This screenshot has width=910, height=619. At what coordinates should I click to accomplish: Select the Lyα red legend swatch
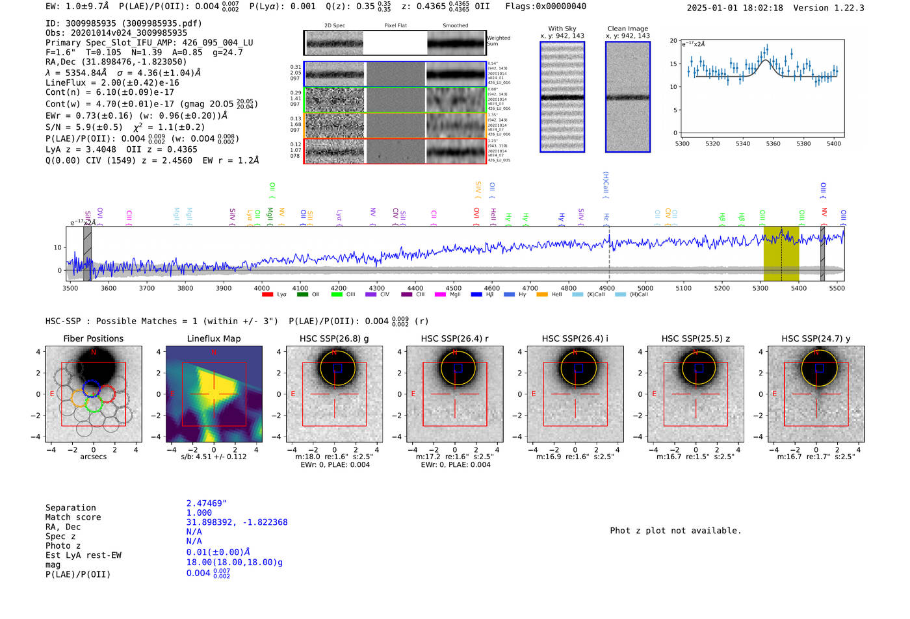click(267, 295)
